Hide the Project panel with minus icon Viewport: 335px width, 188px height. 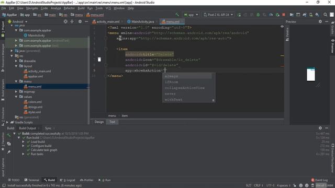point(86,21)
